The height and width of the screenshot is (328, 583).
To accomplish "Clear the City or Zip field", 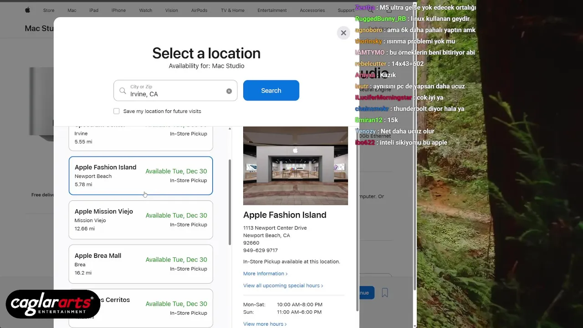I will (229, 91).
